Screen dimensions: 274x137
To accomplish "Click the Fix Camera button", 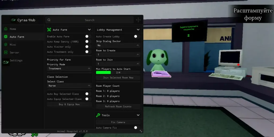I will [118, 122].
